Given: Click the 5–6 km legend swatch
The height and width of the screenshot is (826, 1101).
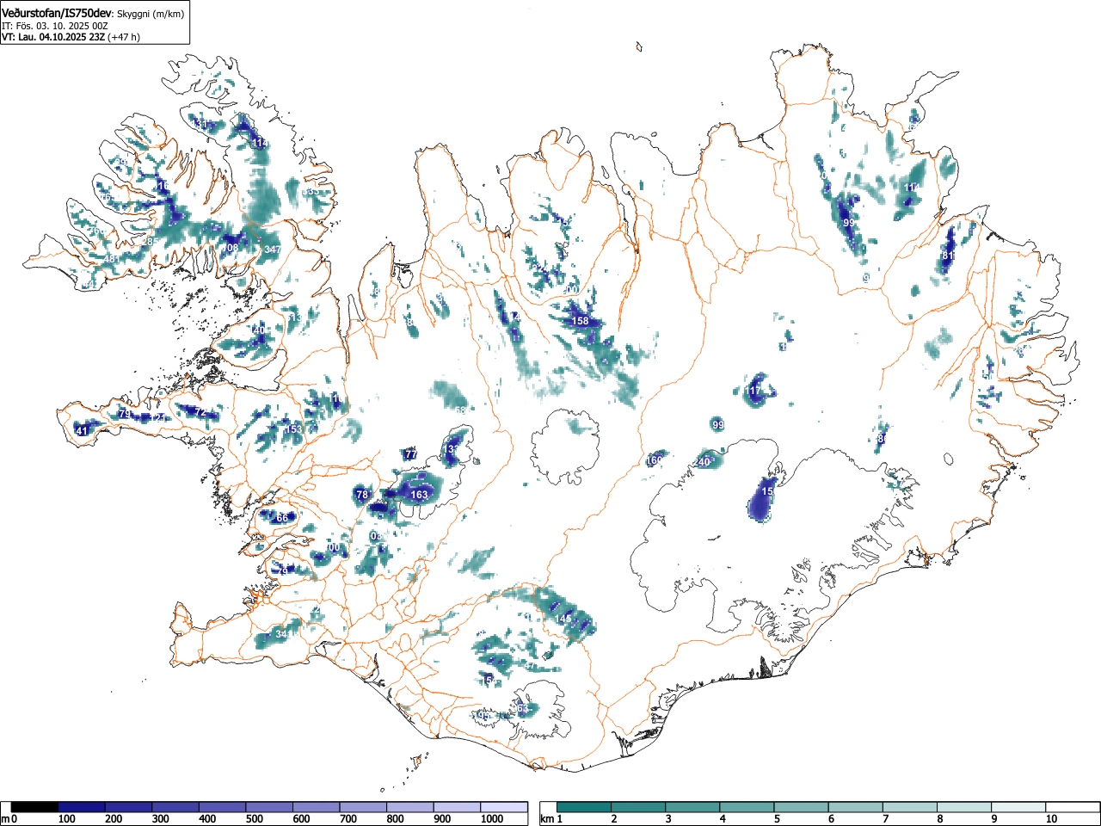Looking at the screenshot, I should tap(802, 807).
